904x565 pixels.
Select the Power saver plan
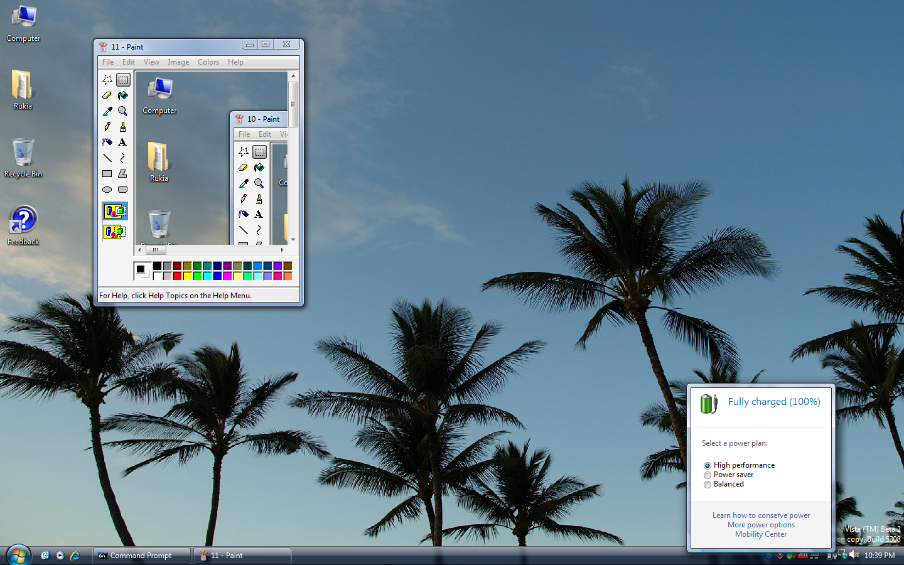708,475
